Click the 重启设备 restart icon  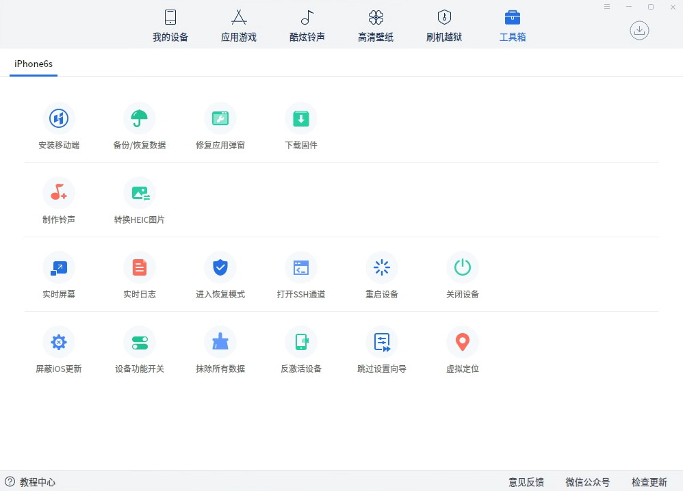[x=382, y=268]
